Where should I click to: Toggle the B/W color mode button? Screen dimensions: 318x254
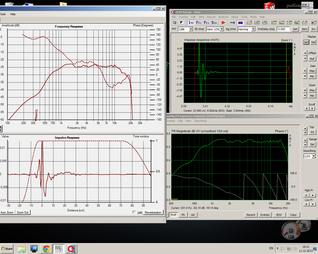(279, 215)
